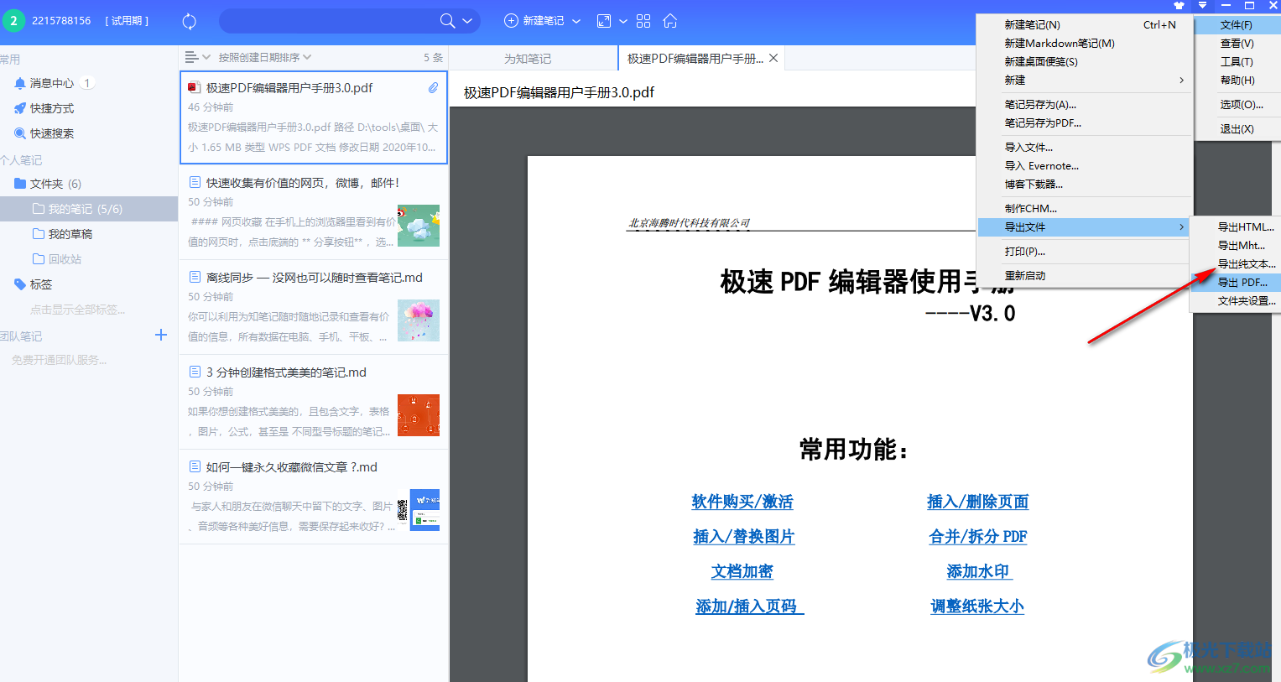Click the 添加水印 link
Viewport: 1281px width, 682px height.
click(979, 571)
